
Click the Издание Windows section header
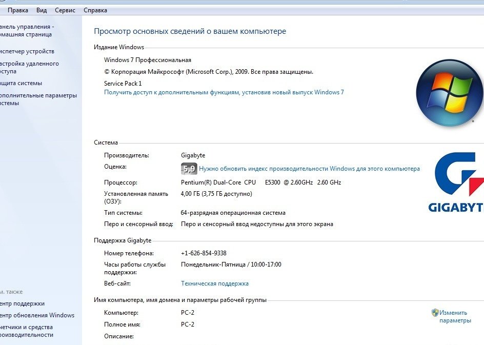119,47
